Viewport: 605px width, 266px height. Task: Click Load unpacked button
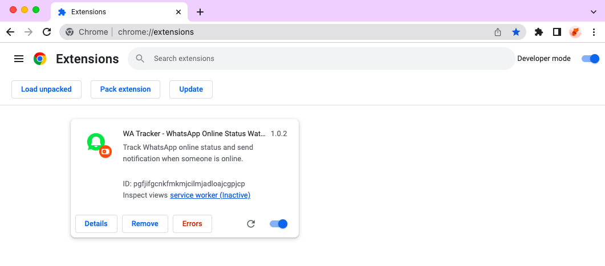click(46, 89)
